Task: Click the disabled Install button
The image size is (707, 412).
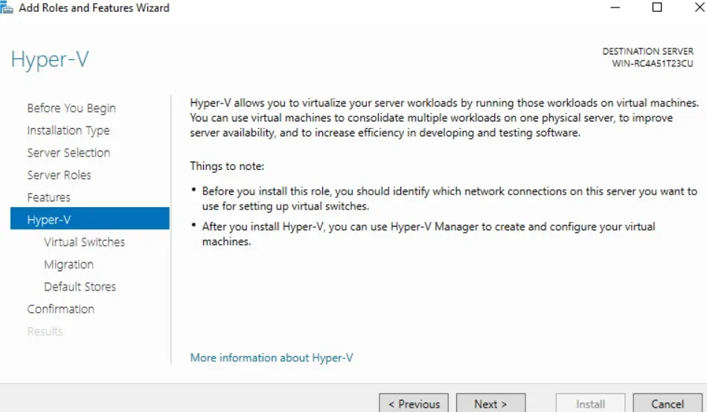Action: click(590, 404)
